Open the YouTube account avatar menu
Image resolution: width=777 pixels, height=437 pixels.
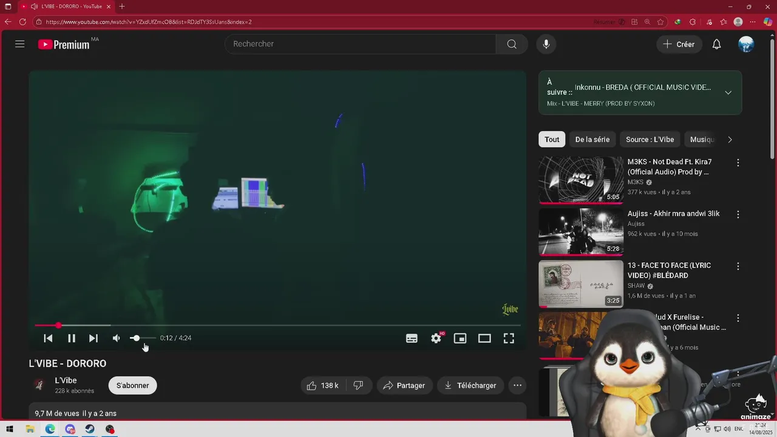coord(746,44)
